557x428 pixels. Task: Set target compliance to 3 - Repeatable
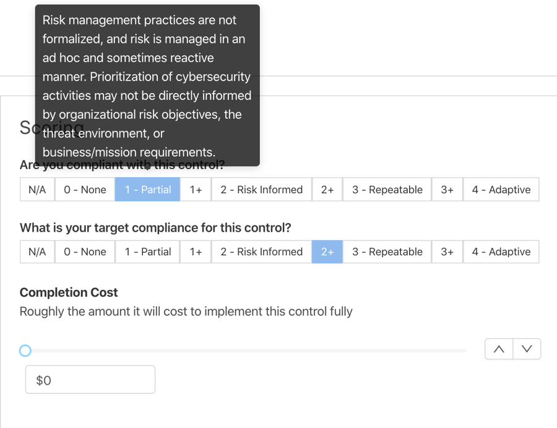[x=387, y=251]
